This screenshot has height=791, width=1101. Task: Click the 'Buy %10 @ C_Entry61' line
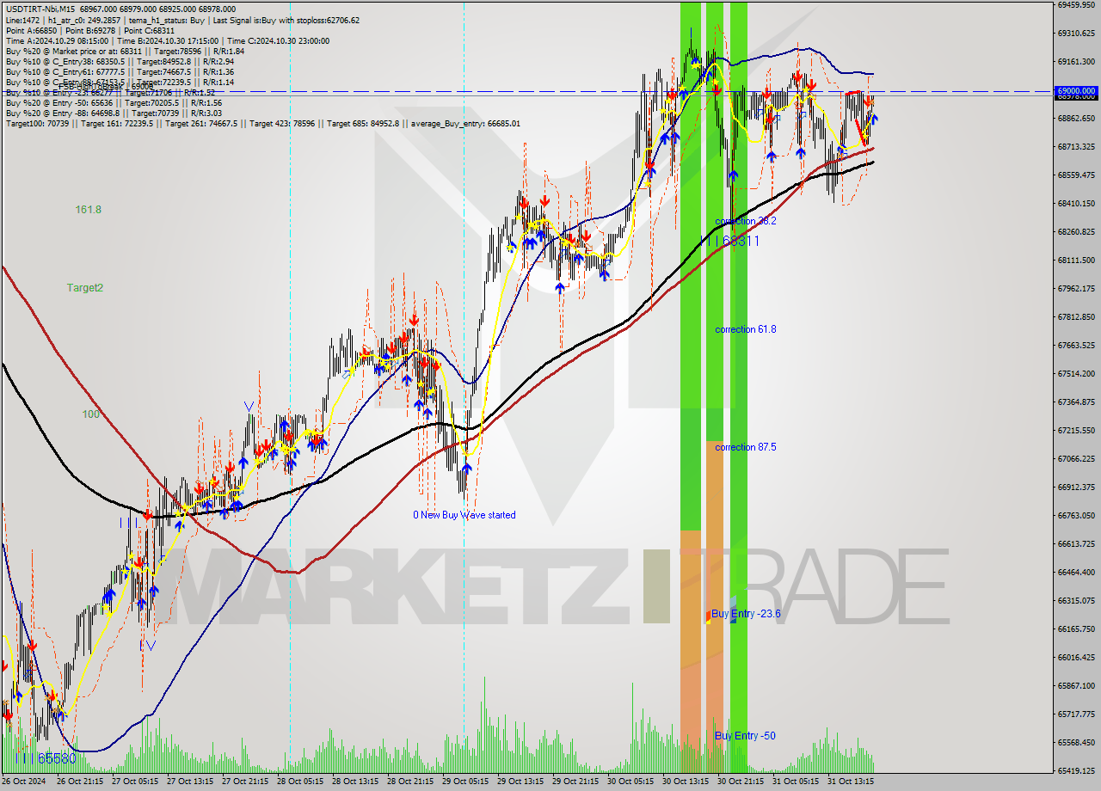coord(120,72)
